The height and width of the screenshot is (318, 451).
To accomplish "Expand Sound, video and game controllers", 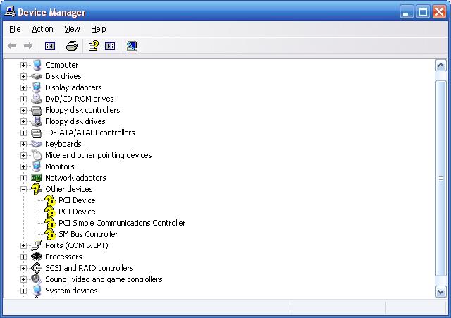I will tap(23, 279).
